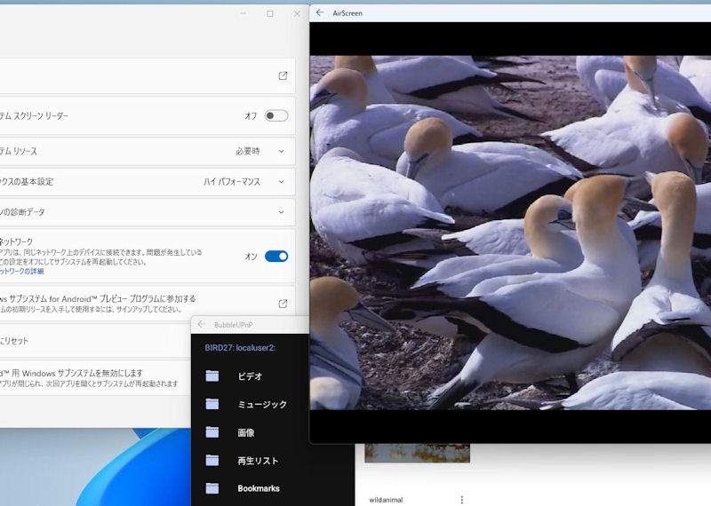This screenshot has height=506, width=711.
Task: Select the BIRD27: localuser2: library header
Action: pos(240,348)
